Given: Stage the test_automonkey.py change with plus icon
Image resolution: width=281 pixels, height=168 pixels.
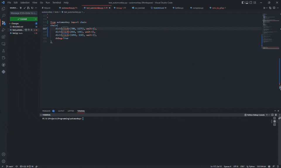Looking at the screenshot, I should click(x=31, y=30).
